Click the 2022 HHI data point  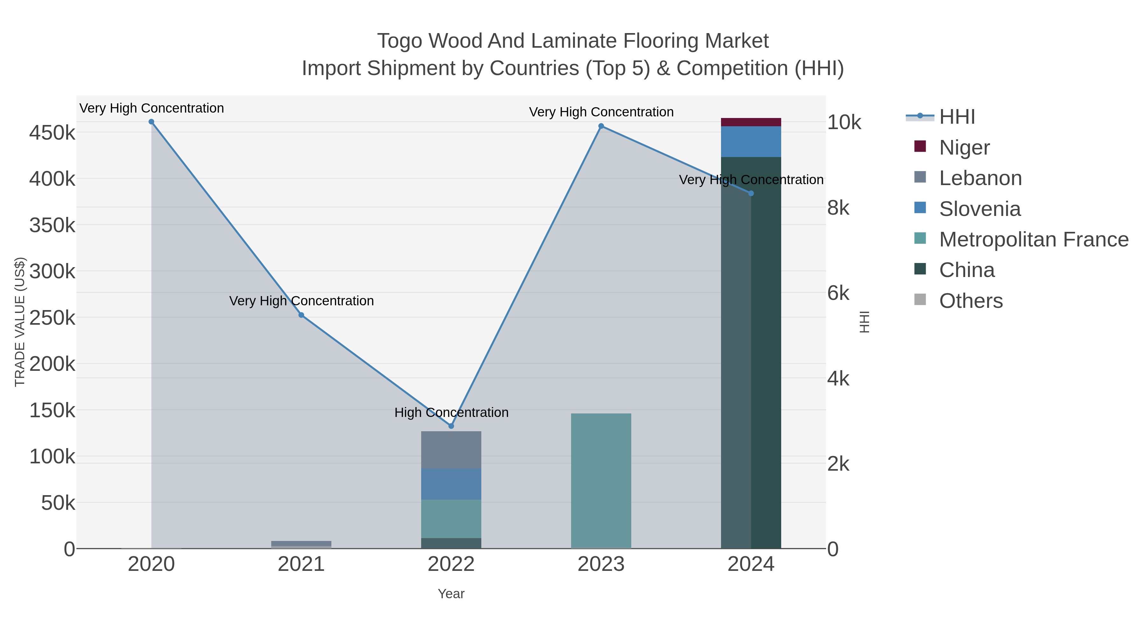pyautogui.click(x=451, y=426)
